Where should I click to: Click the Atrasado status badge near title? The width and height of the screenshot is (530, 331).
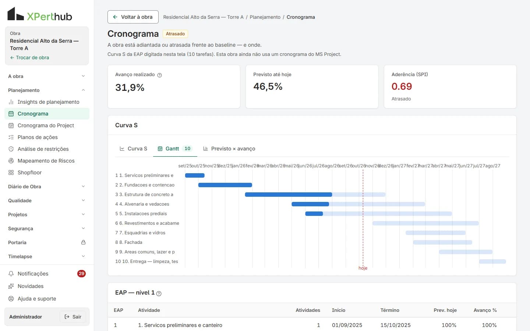point(175,34)
